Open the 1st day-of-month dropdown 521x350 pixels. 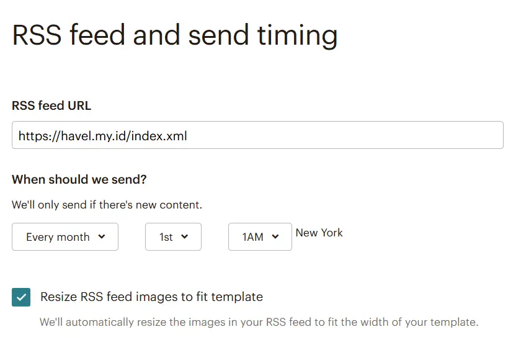pyautogui.click(x=173, y=236)
